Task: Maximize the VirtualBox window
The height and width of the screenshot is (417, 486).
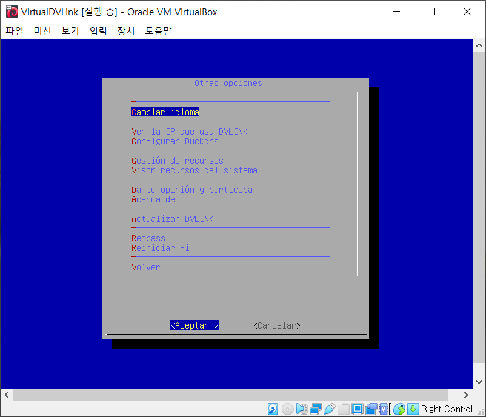Action: coord(431,12)
